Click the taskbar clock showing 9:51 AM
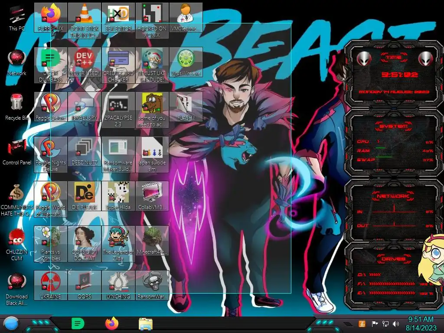Image resolution: width=444 pixels, height=333 pixels. (x=421, y=323)
